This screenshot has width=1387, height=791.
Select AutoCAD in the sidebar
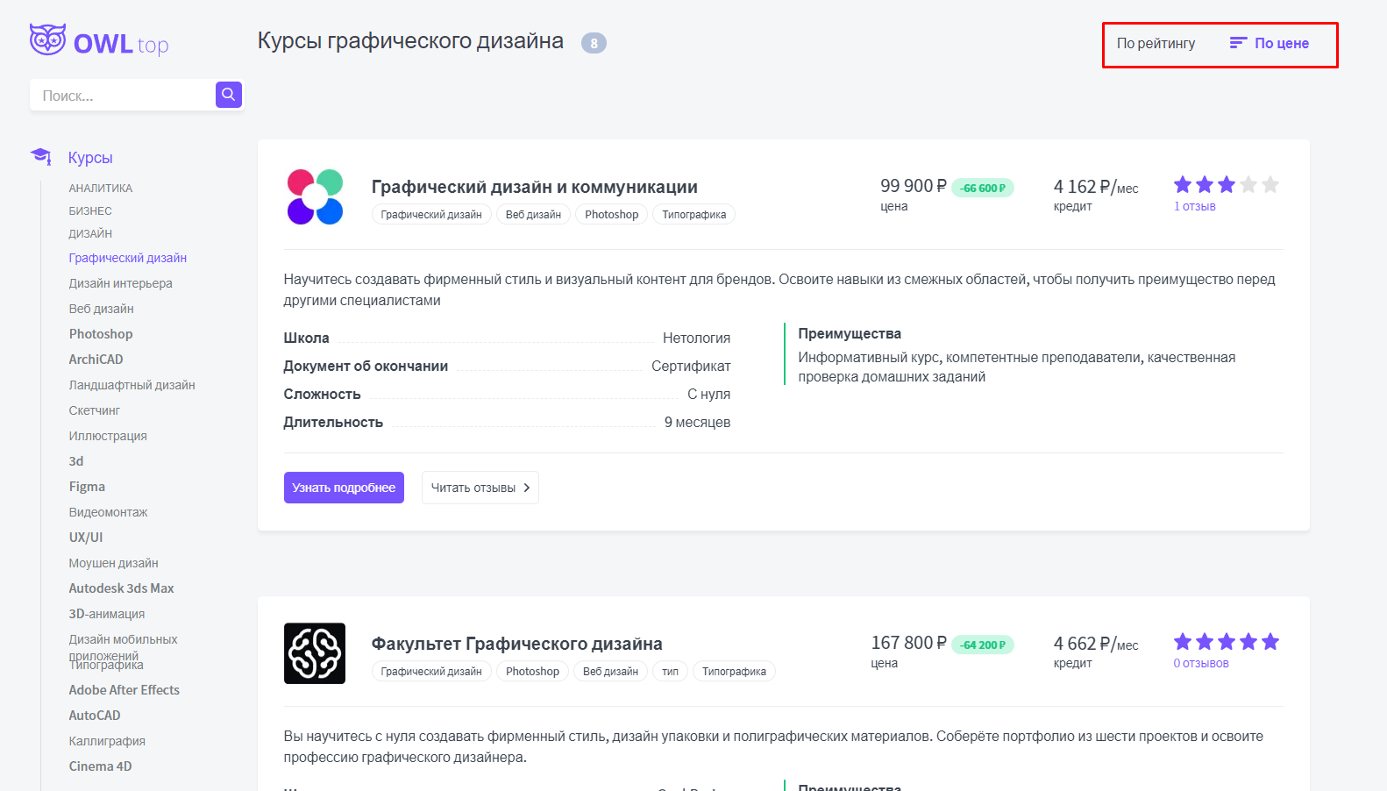pos(95,716)
